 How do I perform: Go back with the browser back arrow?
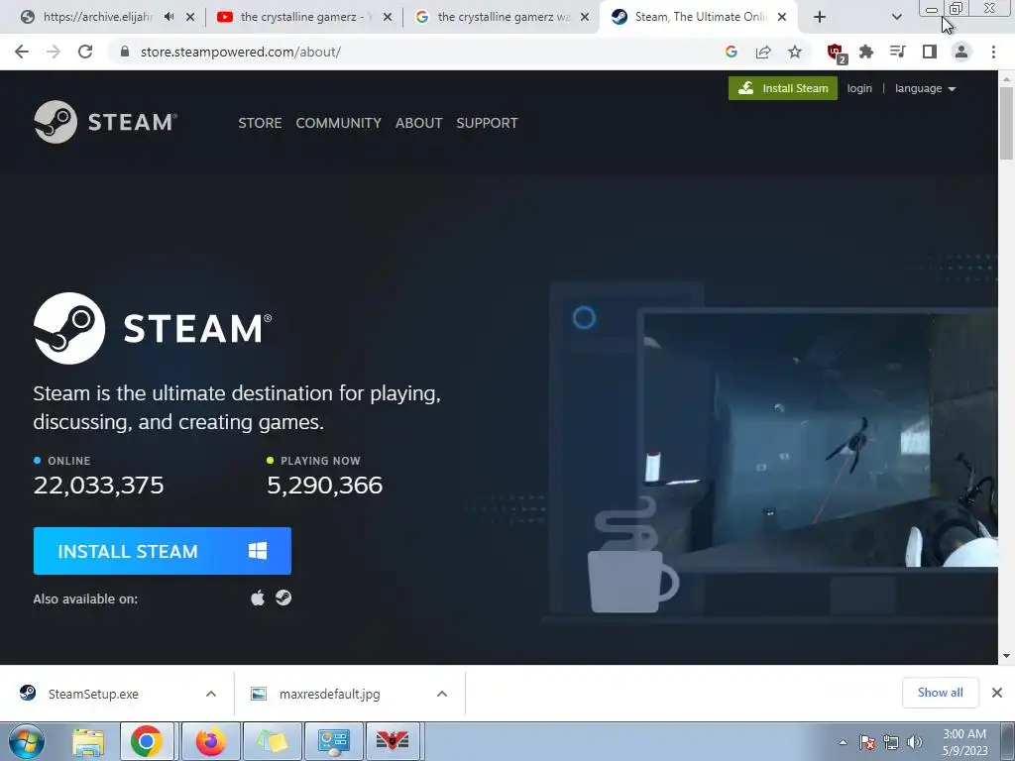22,52
